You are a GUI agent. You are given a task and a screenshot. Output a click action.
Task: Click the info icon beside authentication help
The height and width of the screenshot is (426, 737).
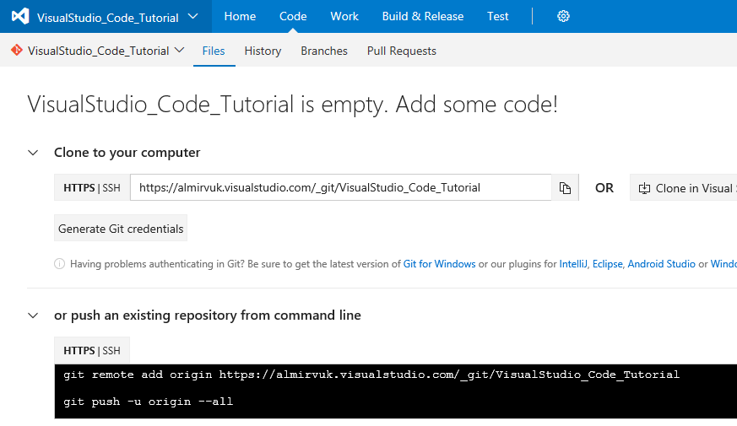pos(60,264)
